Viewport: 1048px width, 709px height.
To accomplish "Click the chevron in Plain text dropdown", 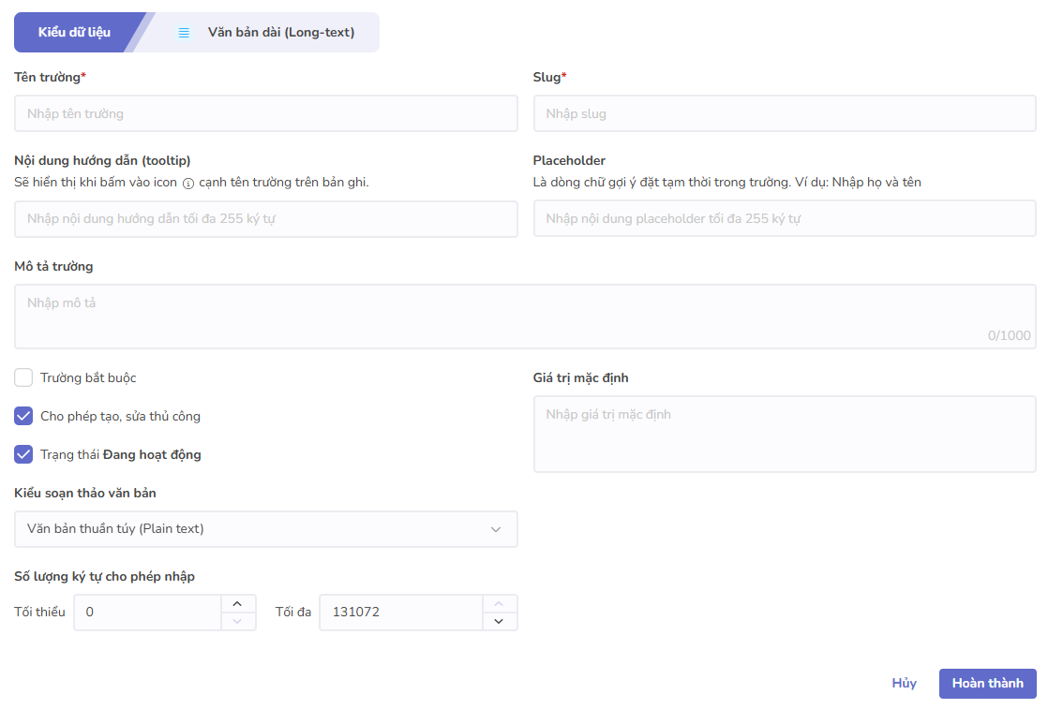I will pos(496,529).
